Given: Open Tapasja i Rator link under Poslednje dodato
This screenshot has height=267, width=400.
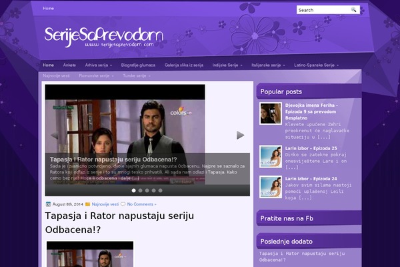Looking at the screenshot, I should click(302, 256).
